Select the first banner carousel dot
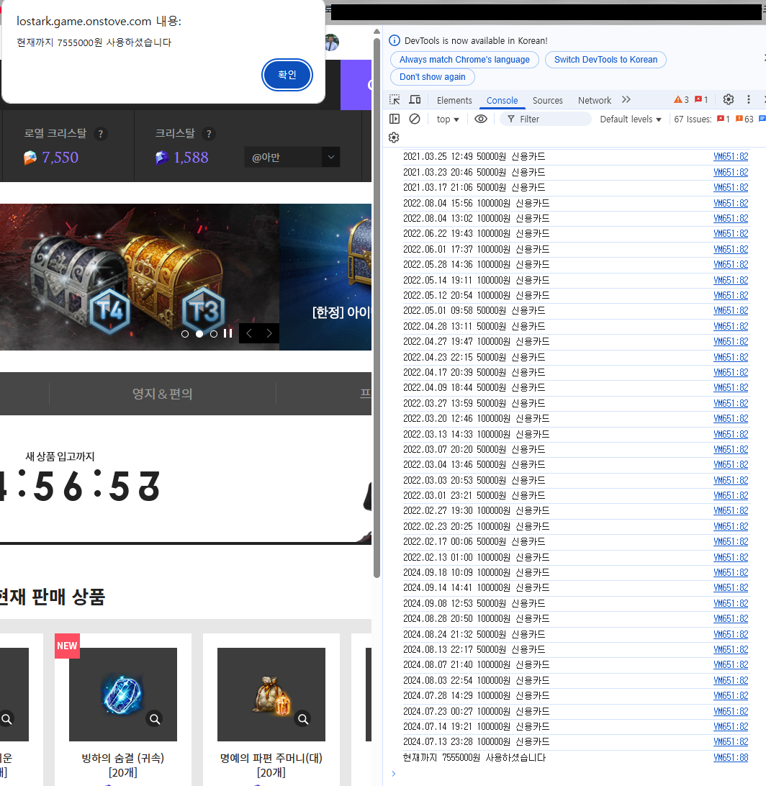Screen dimensions: 766x786 185,334
